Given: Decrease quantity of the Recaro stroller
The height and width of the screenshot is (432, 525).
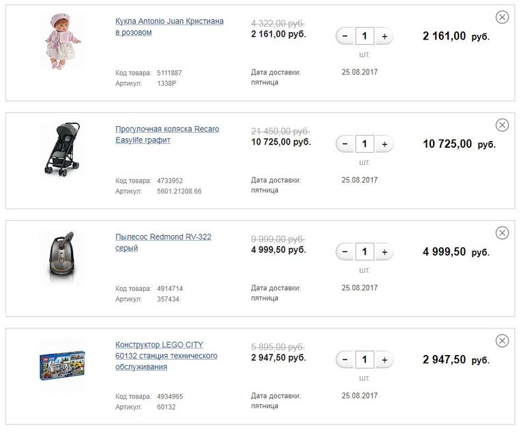Looking at the screenshot, I should tap(345, 144).
